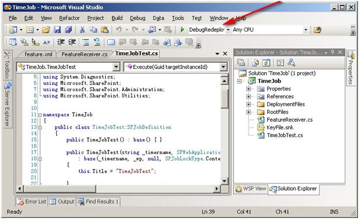Uncomment selected lines via toolbar icon
Image resolution: width=359 pixels, height=219 pixels.
click(97, 42)
